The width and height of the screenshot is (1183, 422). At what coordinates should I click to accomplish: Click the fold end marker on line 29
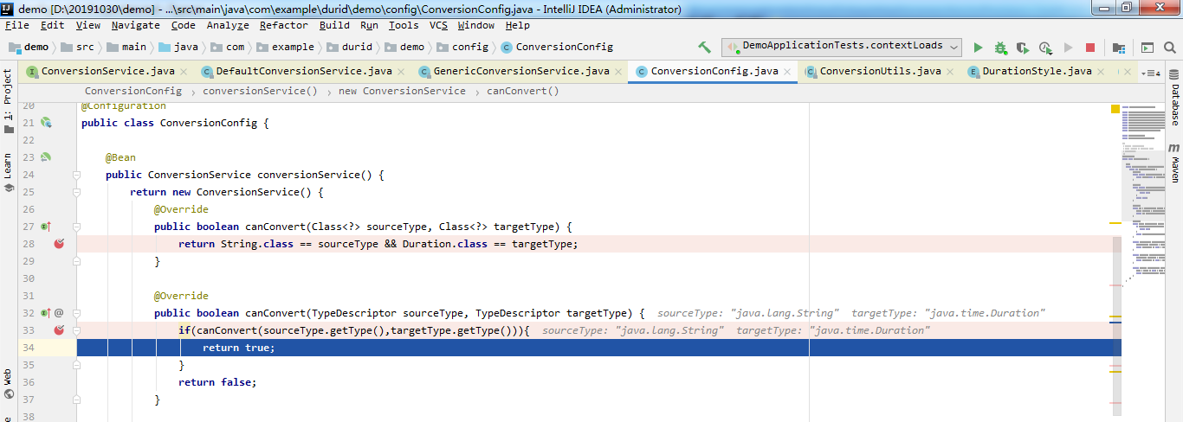point(76,261)
